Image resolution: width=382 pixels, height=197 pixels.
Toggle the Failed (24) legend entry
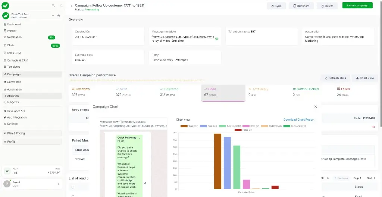[x=243, y=130]
